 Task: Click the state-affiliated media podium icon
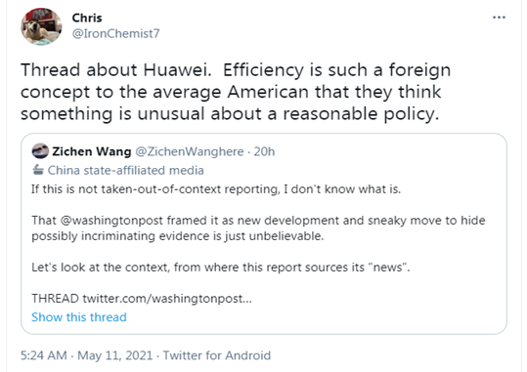(x=38, y=170)
